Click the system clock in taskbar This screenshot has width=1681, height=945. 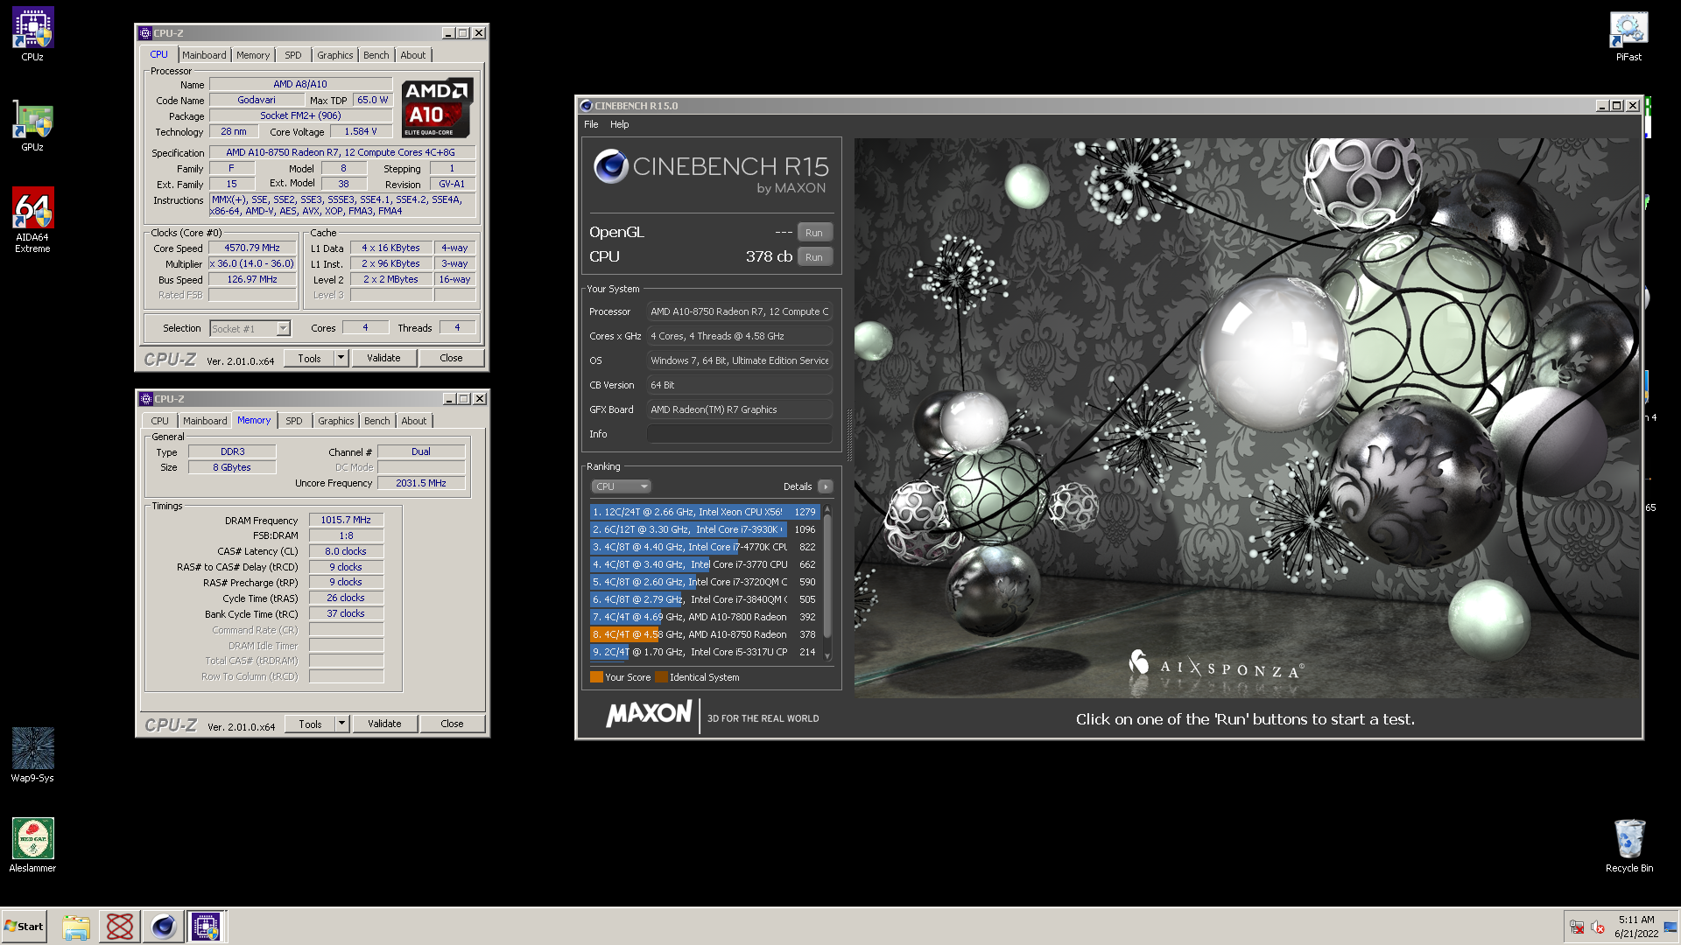[1636, 927]
